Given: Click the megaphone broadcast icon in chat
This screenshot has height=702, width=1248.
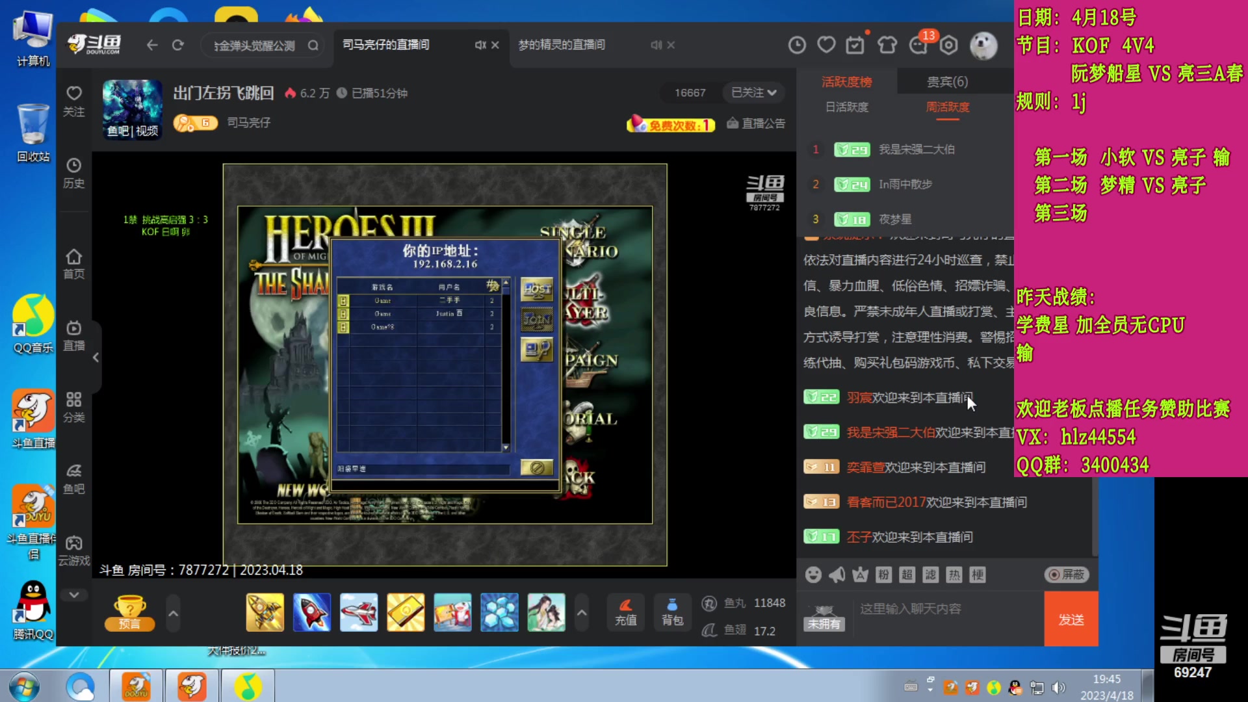Looking at the screenshot, I should point(837,575).
